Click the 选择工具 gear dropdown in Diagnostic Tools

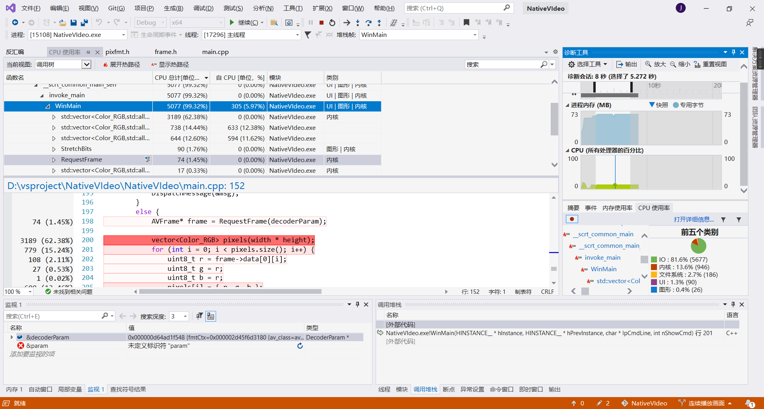point(587,64)
